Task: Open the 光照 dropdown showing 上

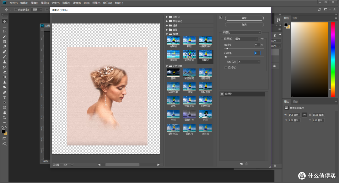Action: click(249, 62)
